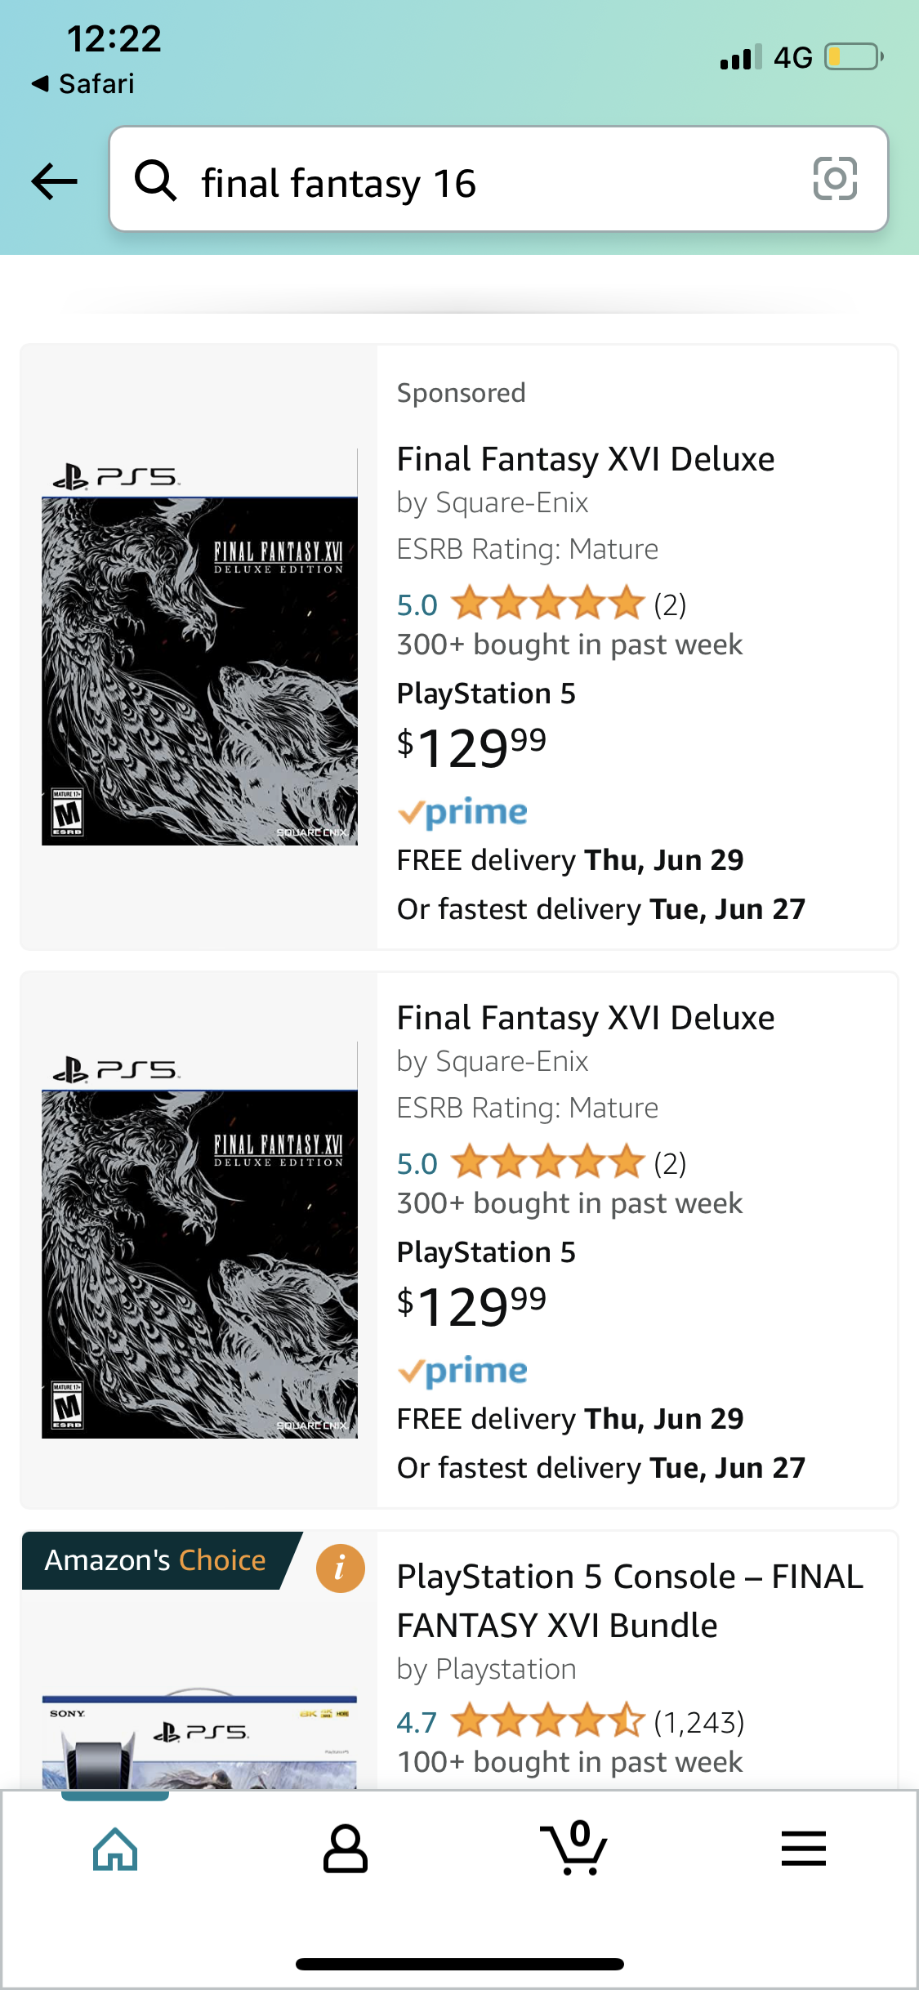Open PlayStation 5 Console FINAL FANTASY XVI Bundle
This screenshot has width=919, height=1990.
click(x=629, y=1601)
